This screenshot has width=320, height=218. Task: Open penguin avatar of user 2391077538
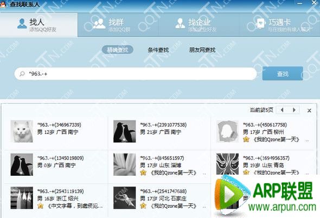point(125,131)
